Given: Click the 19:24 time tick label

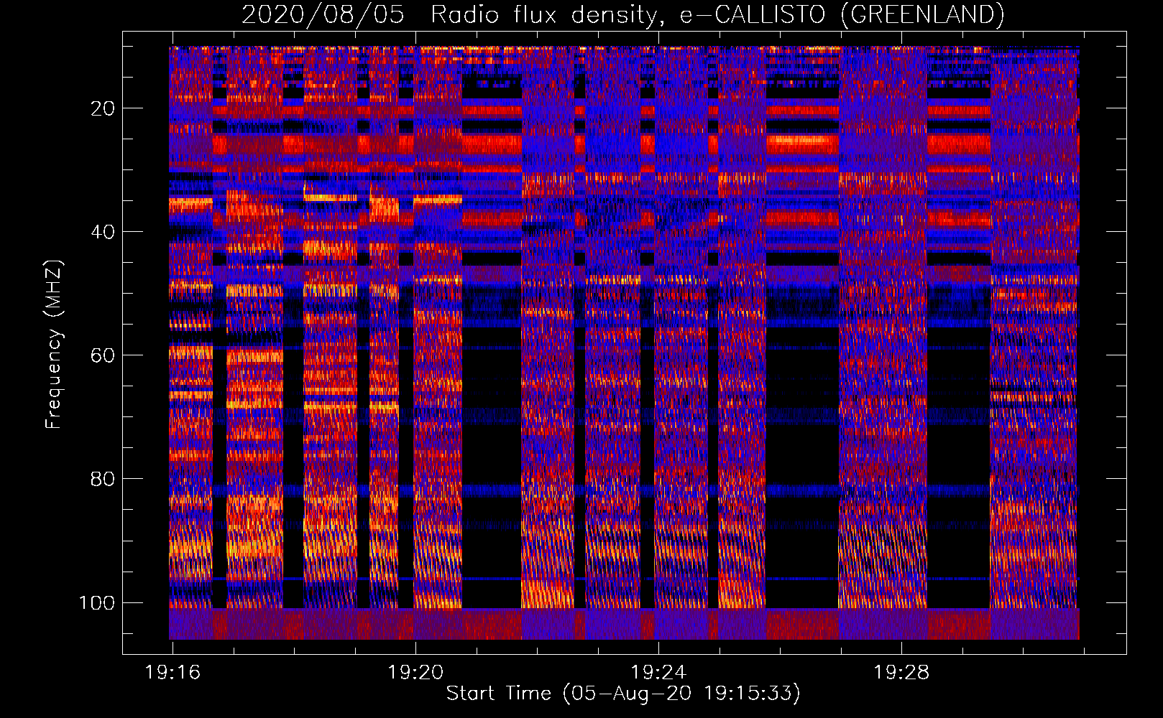Looking at the screenshot, I should pos(658,673).
